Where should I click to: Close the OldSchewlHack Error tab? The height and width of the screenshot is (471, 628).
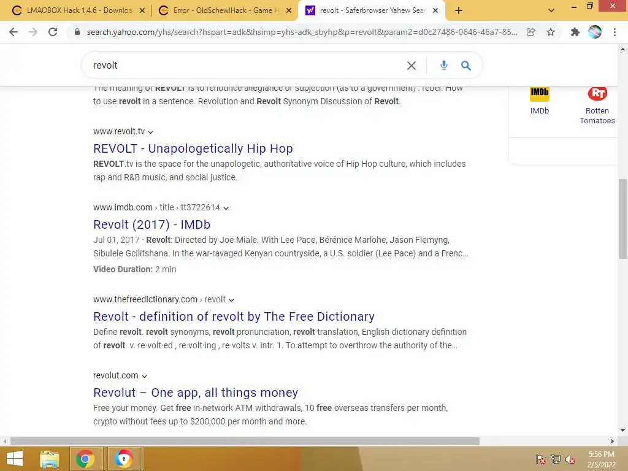click(x=289, y=10)
